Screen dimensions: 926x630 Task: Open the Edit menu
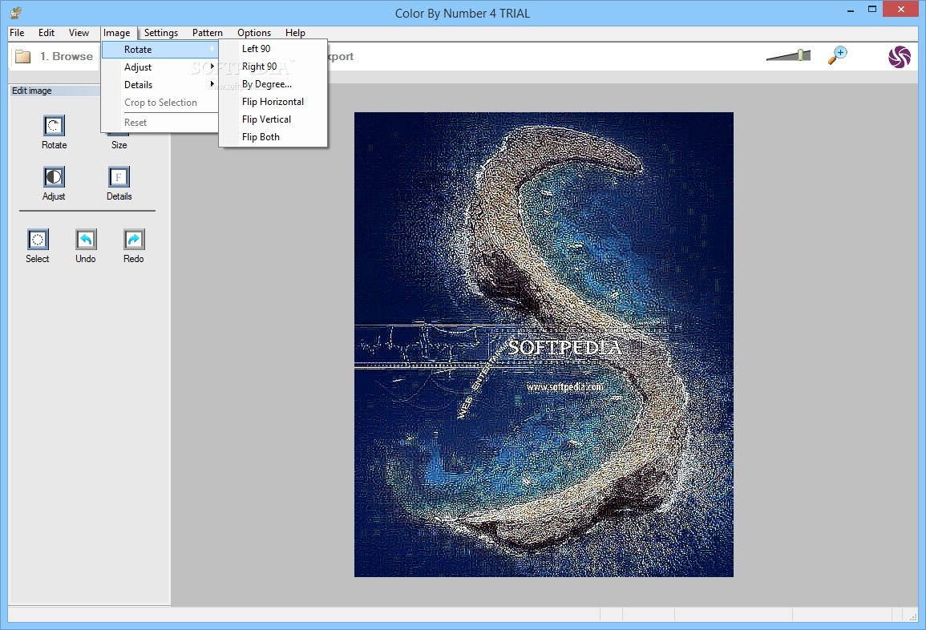point(46,33)
